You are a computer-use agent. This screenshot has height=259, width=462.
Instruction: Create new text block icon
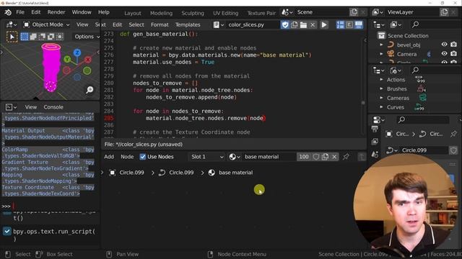(294, 24)
